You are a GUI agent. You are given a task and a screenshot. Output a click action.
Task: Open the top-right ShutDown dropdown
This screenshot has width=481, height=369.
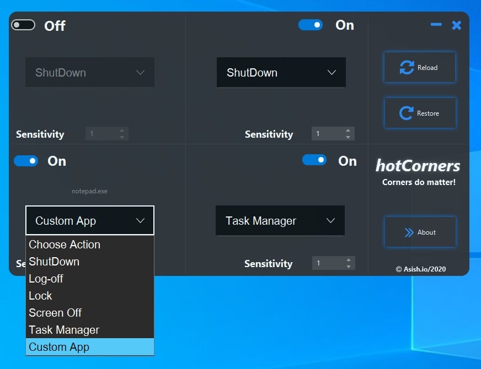pyautogui.click(x=281, y=72)
